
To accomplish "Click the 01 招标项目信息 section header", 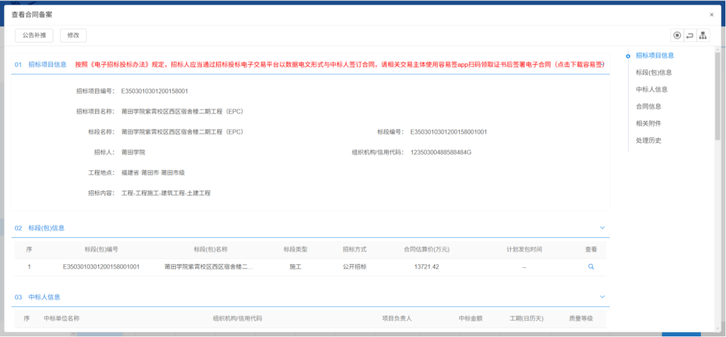I will click(47, 64).
